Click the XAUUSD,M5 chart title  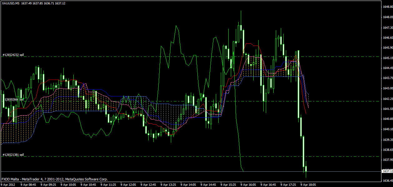[10, 3]
